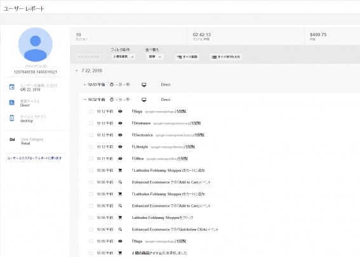
Task: Tick the checkbox for the 2個の商品アイテム checkout row
Action: 91,253
